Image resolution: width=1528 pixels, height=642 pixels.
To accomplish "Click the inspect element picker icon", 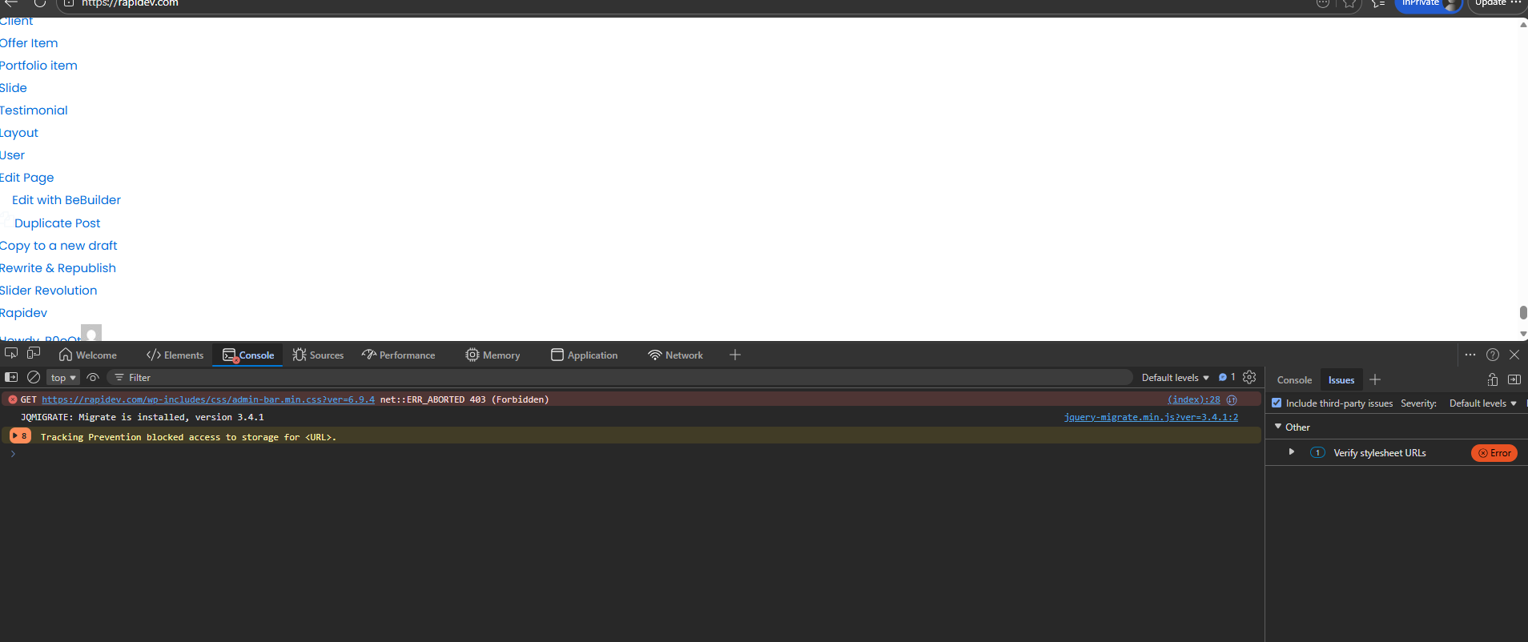I will coord(11,354).
